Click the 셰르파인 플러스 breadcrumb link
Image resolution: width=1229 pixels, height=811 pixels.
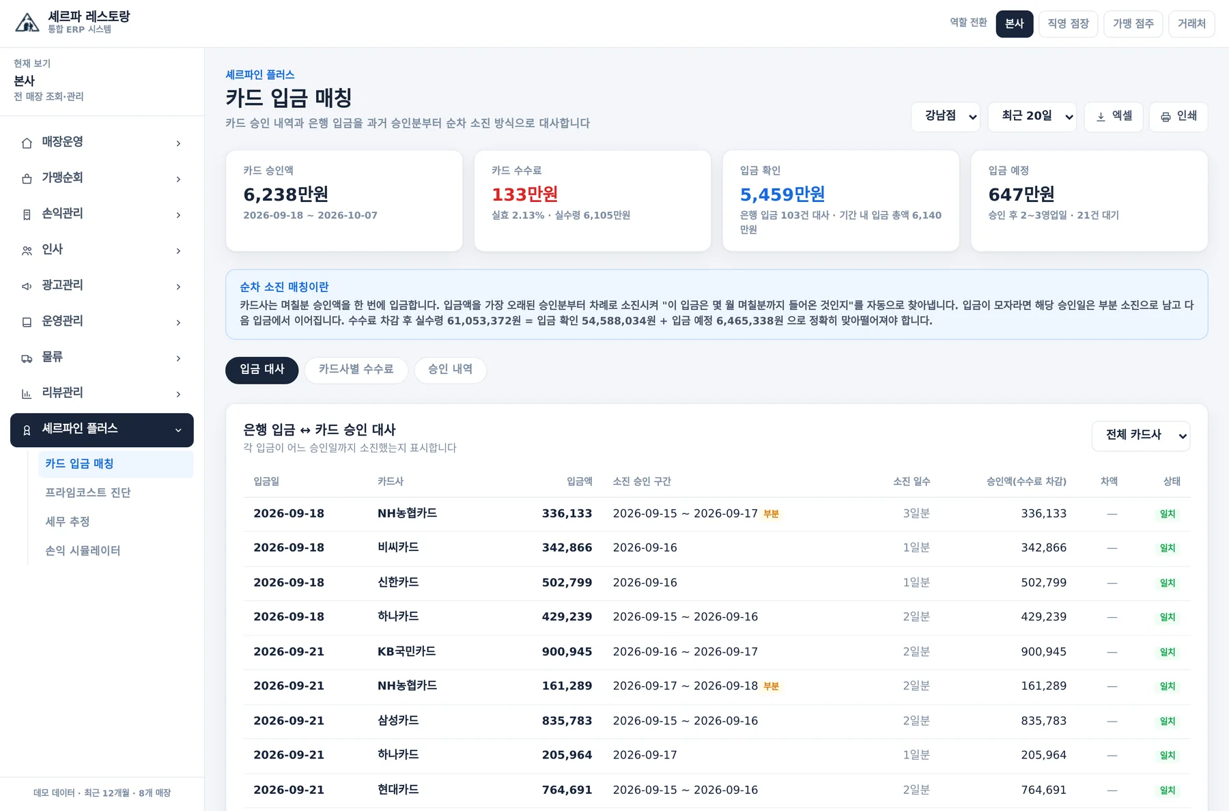(x=260, y=74)
